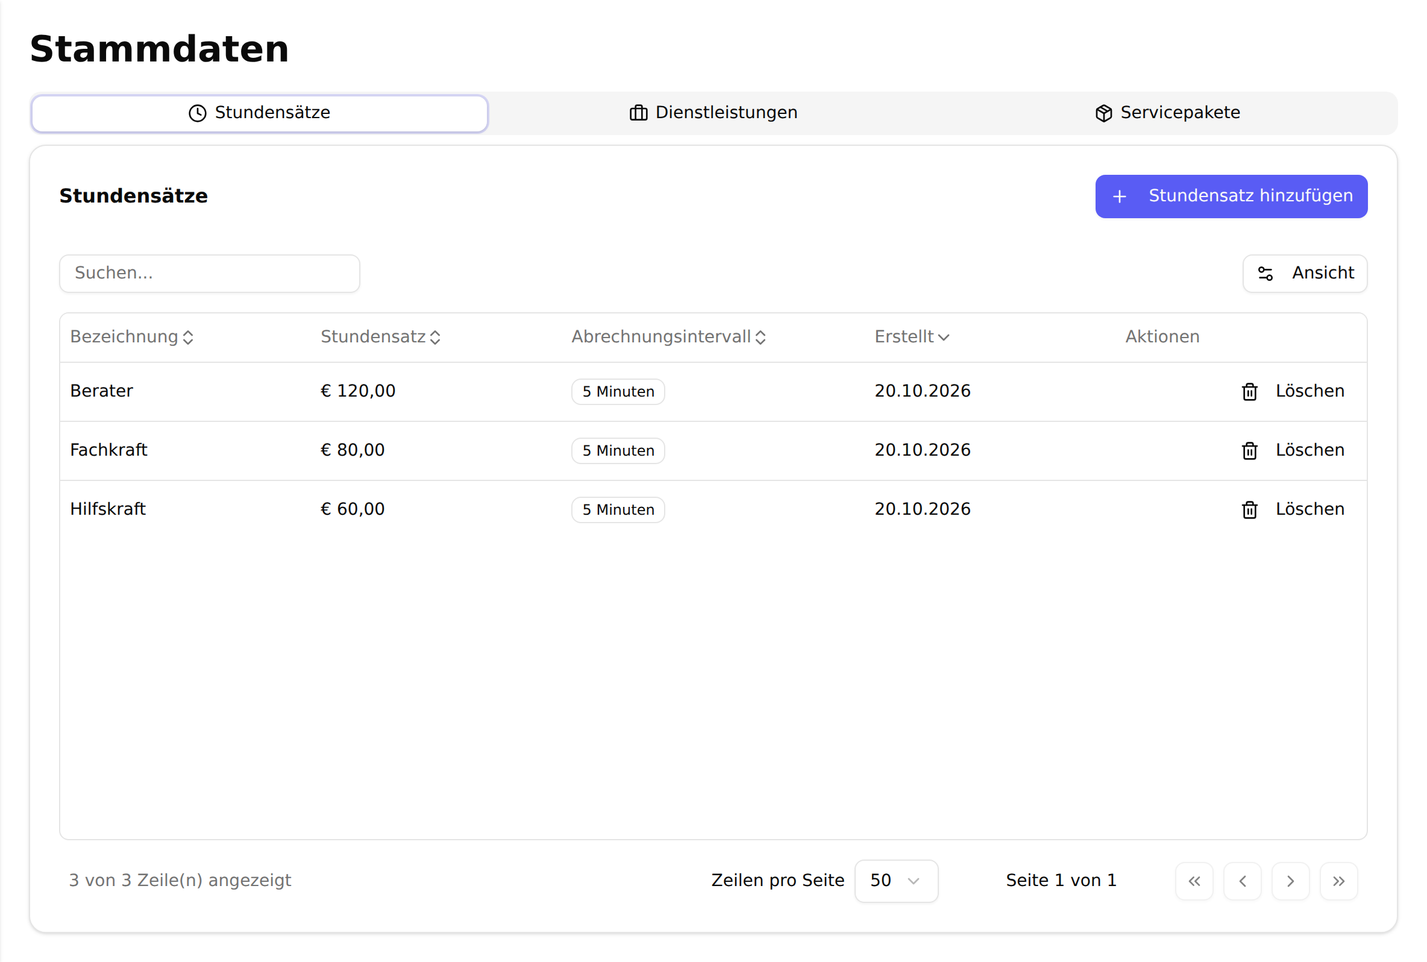Screen dimensions: 1427x962
Task: Focus the Suchen search field
Action: [x=210, y=274]
